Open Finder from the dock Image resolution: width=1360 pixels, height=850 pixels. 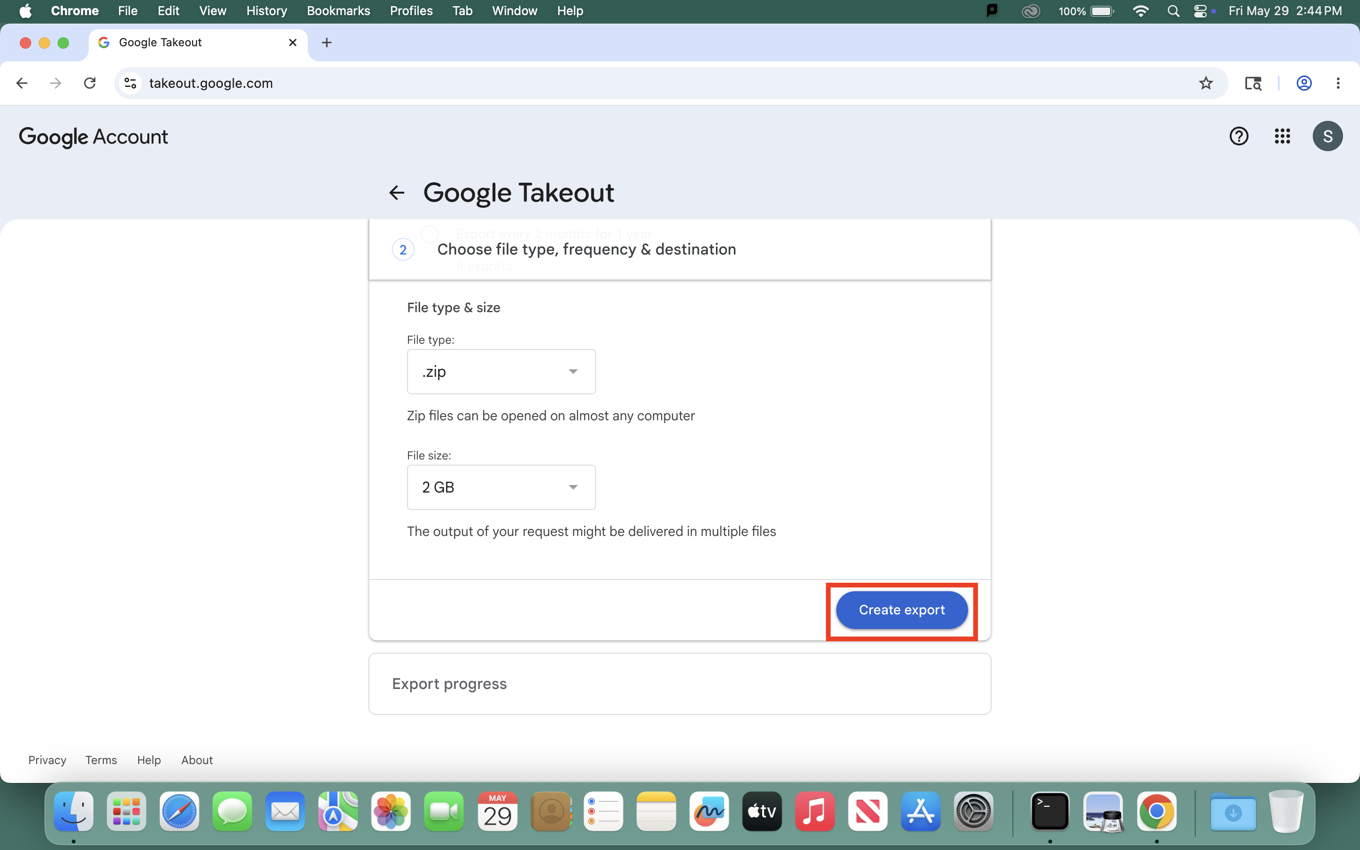[74, 811]
